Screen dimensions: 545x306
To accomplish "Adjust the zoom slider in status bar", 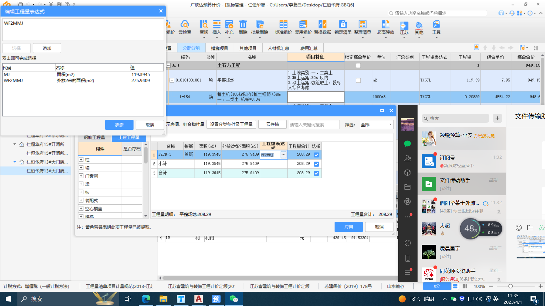I will (x=510, y=286).
